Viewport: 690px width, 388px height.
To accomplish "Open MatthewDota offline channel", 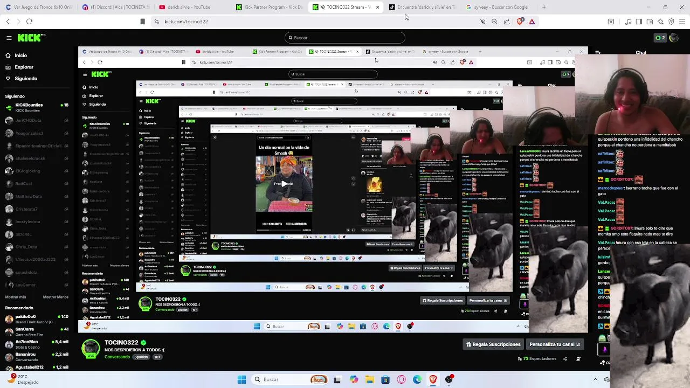I will tap(37, 197).
